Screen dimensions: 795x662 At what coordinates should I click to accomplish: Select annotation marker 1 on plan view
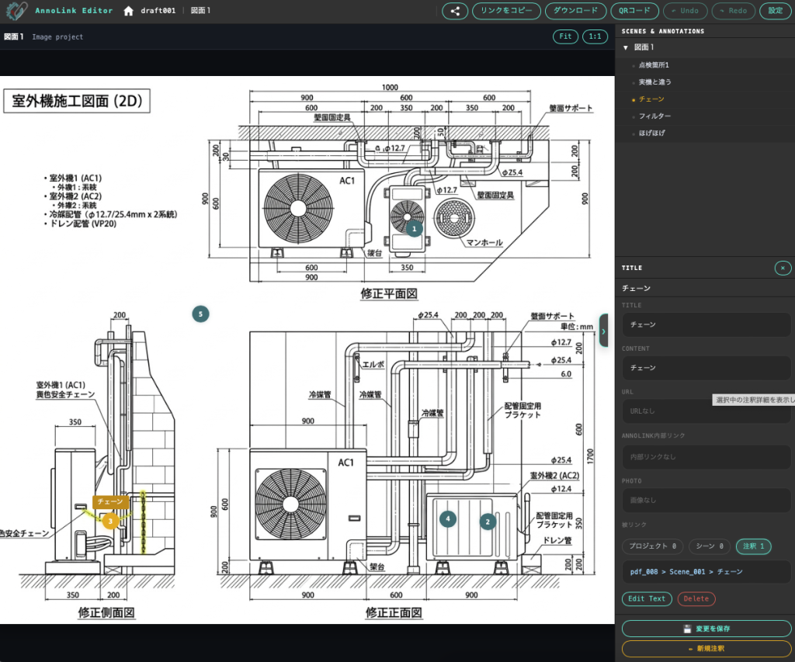point(414,229)
